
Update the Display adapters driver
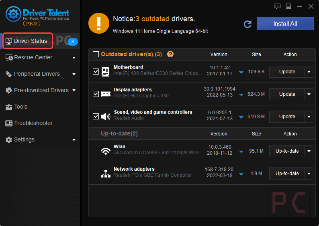287,94
